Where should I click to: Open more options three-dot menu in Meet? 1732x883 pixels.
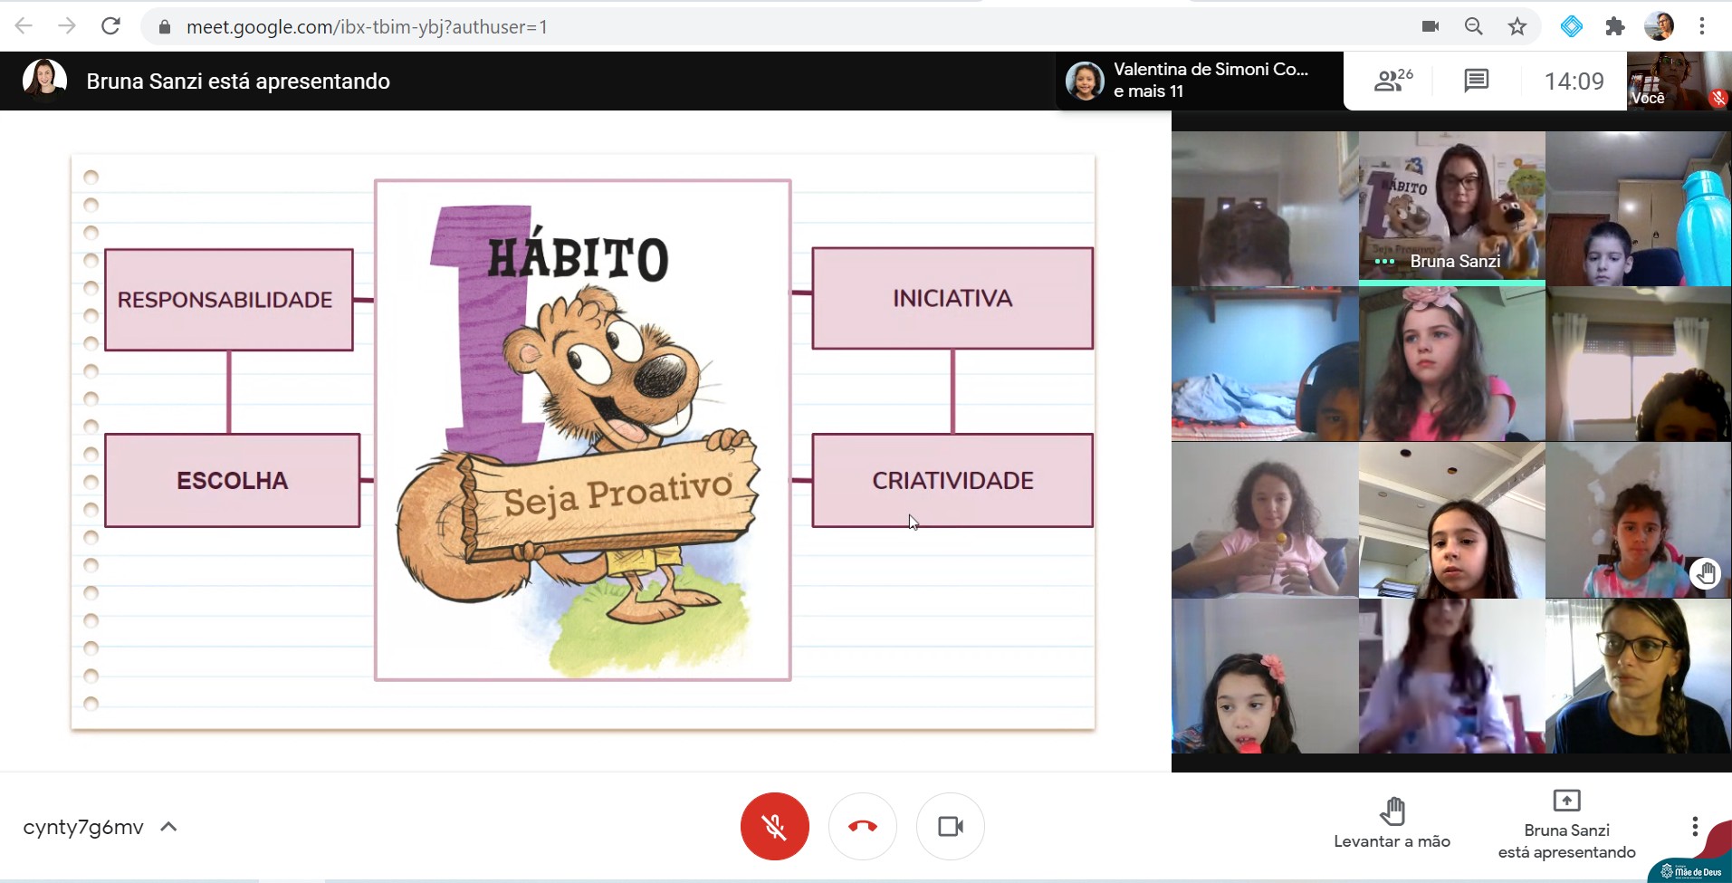1694,826
